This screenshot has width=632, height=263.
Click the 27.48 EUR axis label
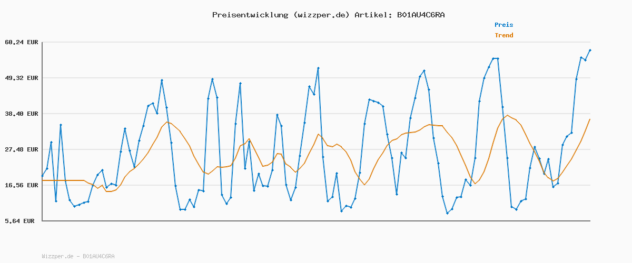21,149
